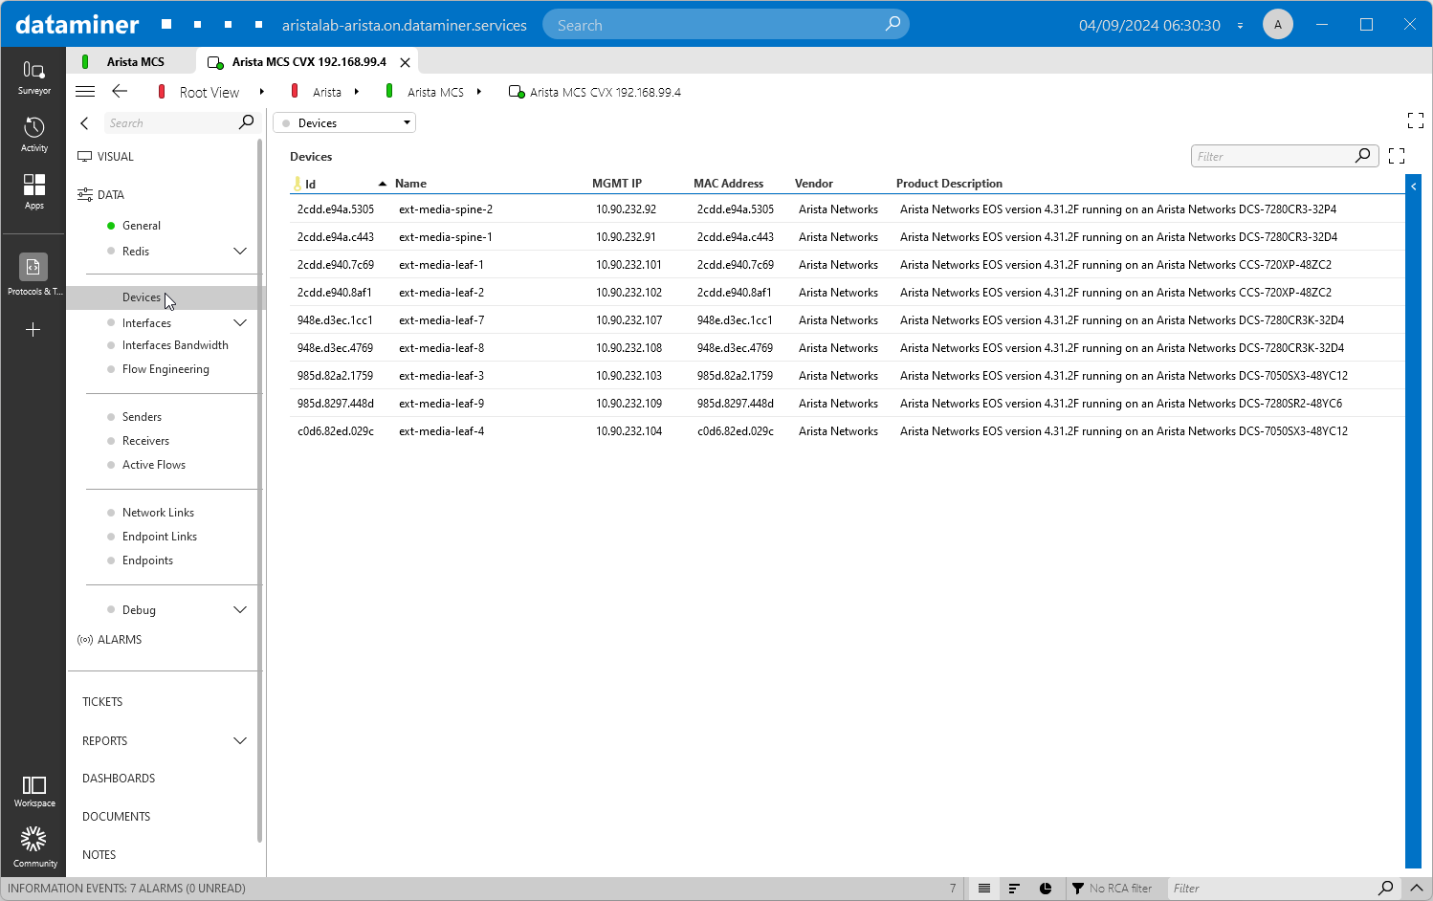Open dropdown arrow after Arista MCS breadcrumb
The height and width of the screenshot is (901, 1433).
pyautogui.click(x=478, y=92)
